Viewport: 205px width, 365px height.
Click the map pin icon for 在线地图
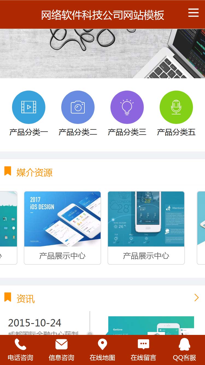(x=102, y=344)
